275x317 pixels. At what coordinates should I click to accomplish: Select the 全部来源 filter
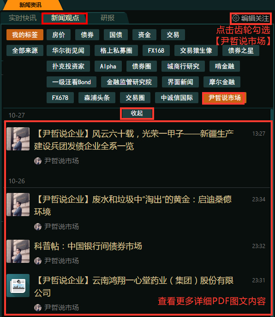pos(25,50)
